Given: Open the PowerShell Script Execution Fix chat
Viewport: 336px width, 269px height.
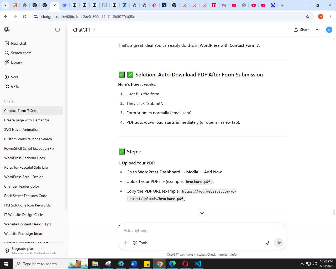Looking at the screenshot, I should coord(32,148).
